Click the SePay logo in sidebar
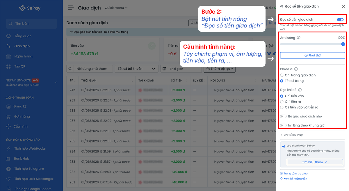Image resolution: width=349 pixels, height=191 pixels. pyautogui.click(x=29, y=8)
